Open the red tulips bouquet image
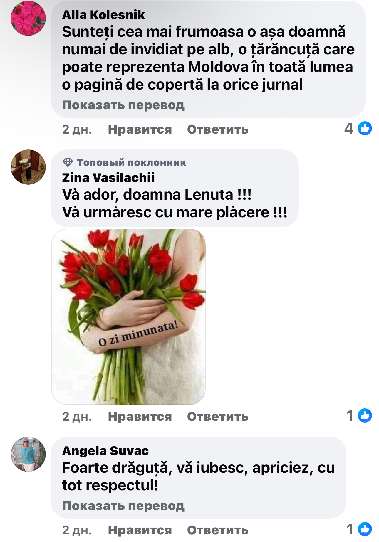 click(128, 317)
